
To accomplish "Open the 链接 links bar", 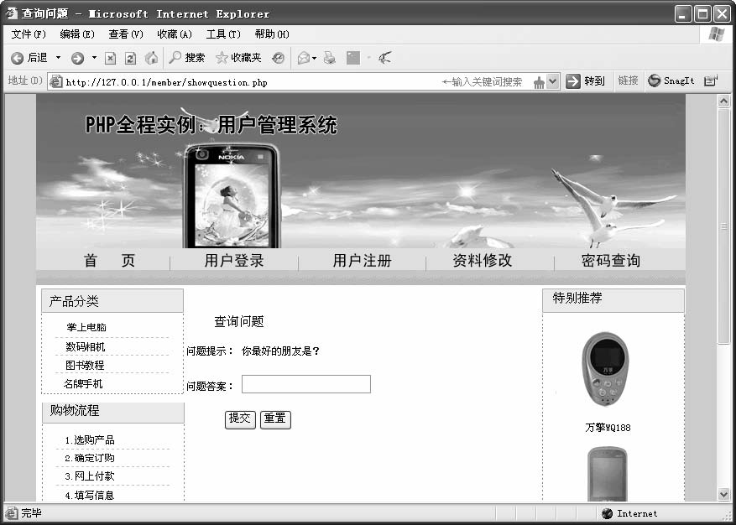I will click(628, 81).
